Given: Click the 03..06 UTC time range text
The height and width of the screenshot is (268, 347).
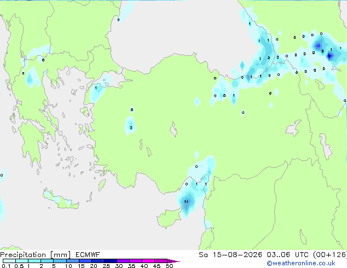Looking at the screenshot, I should coord(287,255).
